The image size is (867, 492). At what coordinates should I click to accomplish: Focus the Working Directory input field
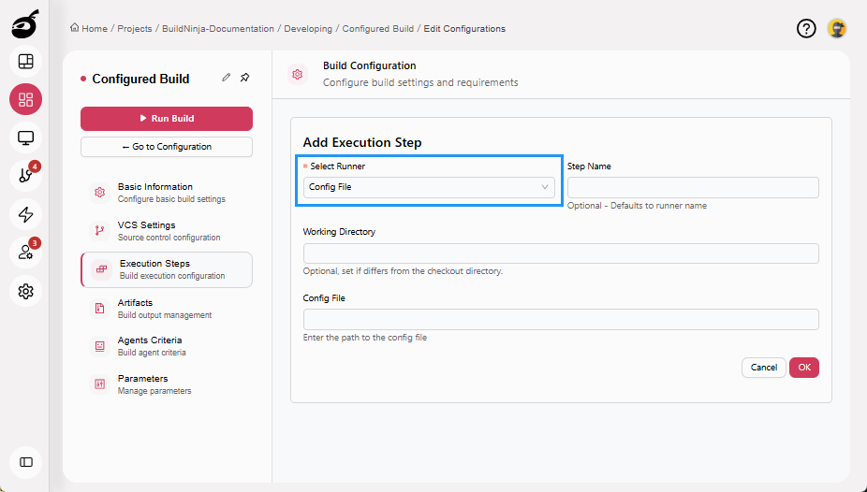click(x=561, y=253)
